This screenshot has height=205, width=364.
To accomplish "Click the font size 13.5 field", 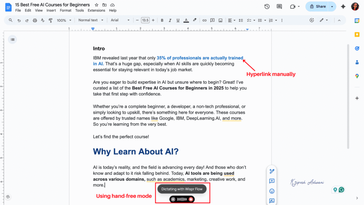I will click(x=145, y=20).
